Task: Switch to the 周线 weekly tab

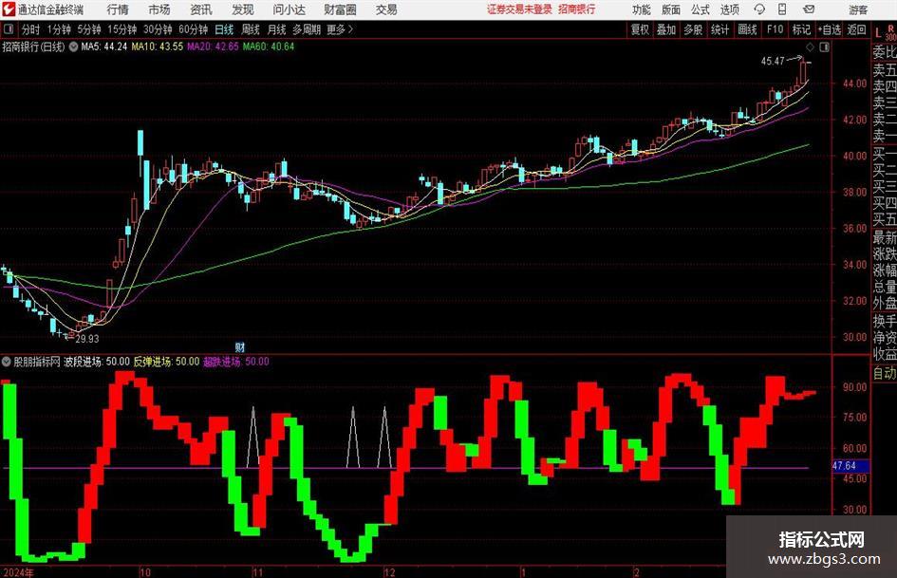Action: 250,29
